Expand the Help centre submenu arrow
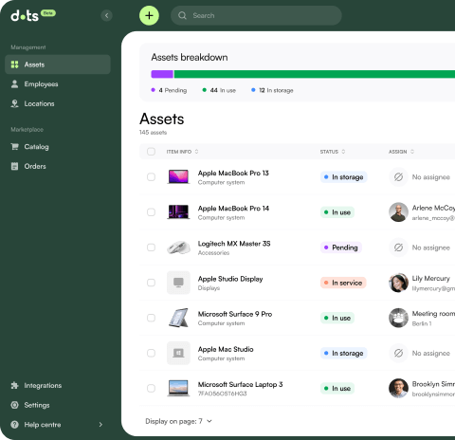455x440 pixels. 100,425
